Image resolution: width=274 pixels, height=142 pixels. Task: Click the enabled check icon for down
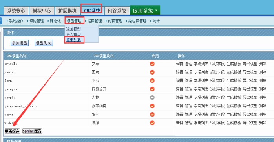(x=152, y=81)
